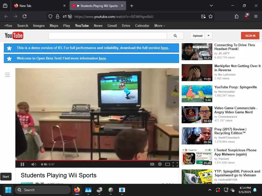The image size is (262, 196).
Task: Toggle theater mode player size
Action: (167, 165)
